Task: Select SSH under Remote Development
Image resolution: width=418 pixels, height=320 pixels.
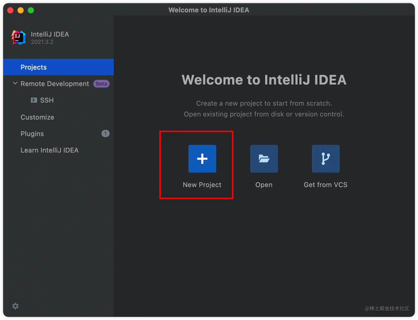Action: point(47,100)
